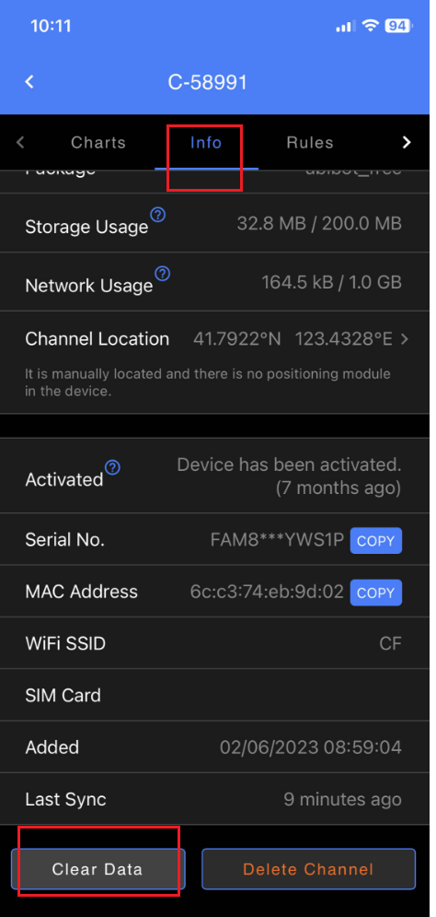Switch to the Rules tab
This screenshot has height=917, width=436.
[310, 143]
